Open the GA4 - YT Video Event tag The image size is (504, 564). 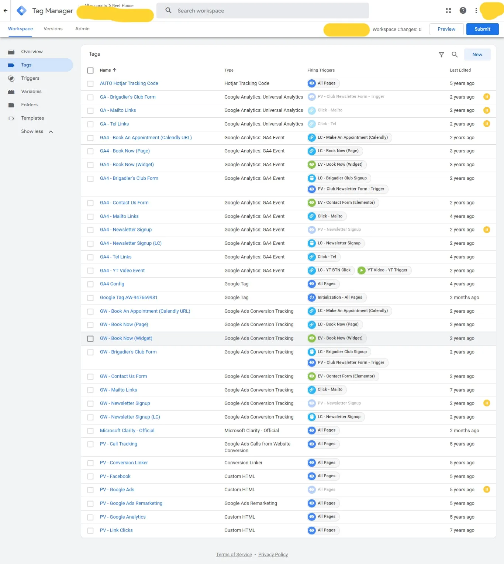coord(122,271)
